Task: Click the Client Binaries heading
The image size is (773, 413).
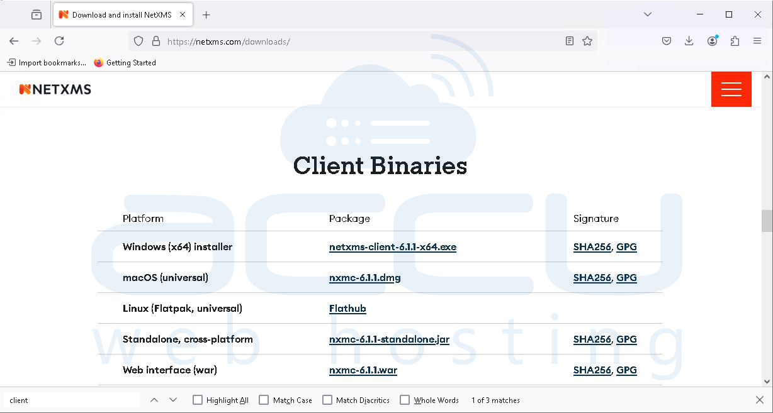Action: [x=380, y=166]
